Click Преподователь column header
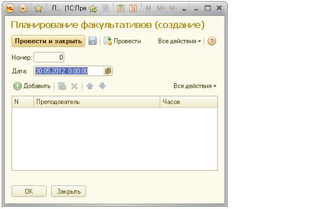The width and height of the screenshot is (309, 209). [x=97, y=102]
